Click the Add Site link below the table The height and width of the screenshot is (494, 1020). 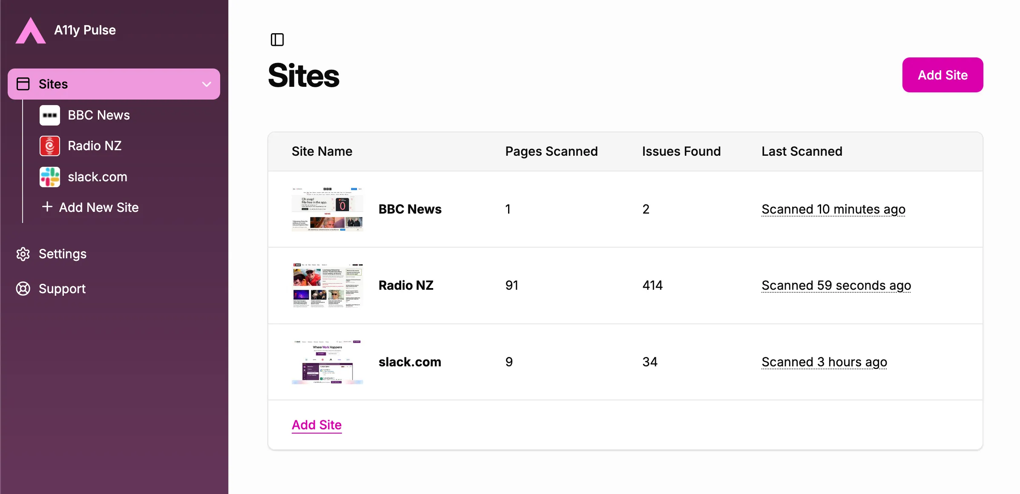pos(316,425)
